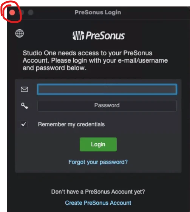Click the dimmed zoom window button
This screenshot has height=212, width=190.
31,13
